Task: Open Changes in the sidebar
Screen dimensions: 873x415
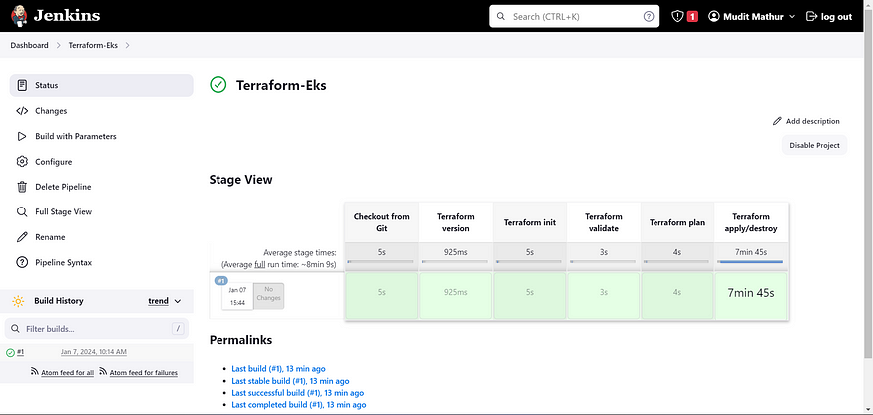Action: click(x=102, y=111)
